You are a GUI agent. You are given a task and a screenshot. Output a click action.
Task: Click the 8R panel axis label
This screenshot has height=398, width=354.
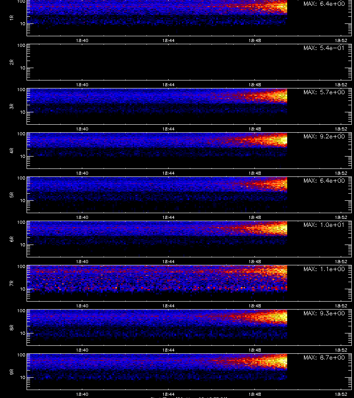pos(12,327)
